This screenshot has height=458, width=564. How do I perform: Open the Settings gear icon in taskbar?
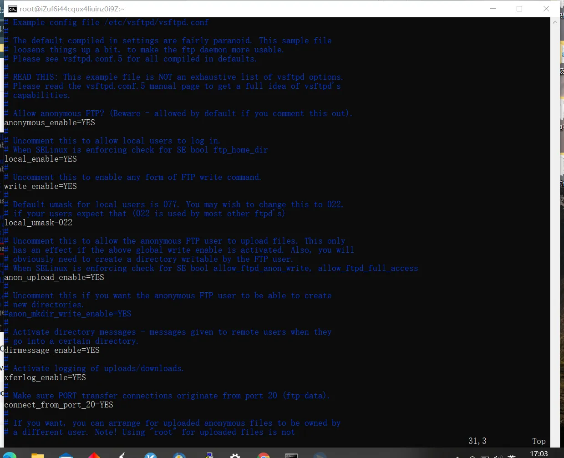point(235,455)
